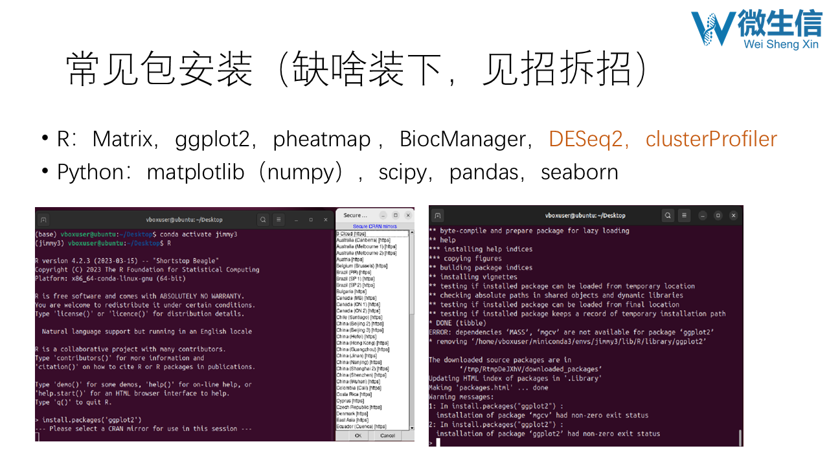This screenshot has width=829, height=466.
Task: Select the "East Asia [https]" mirror
Action: pos(372,421)
